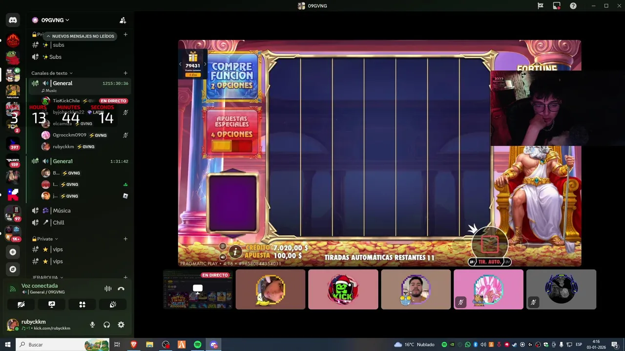
Task: Join the Chill voice channel
Action: (80, 222)
